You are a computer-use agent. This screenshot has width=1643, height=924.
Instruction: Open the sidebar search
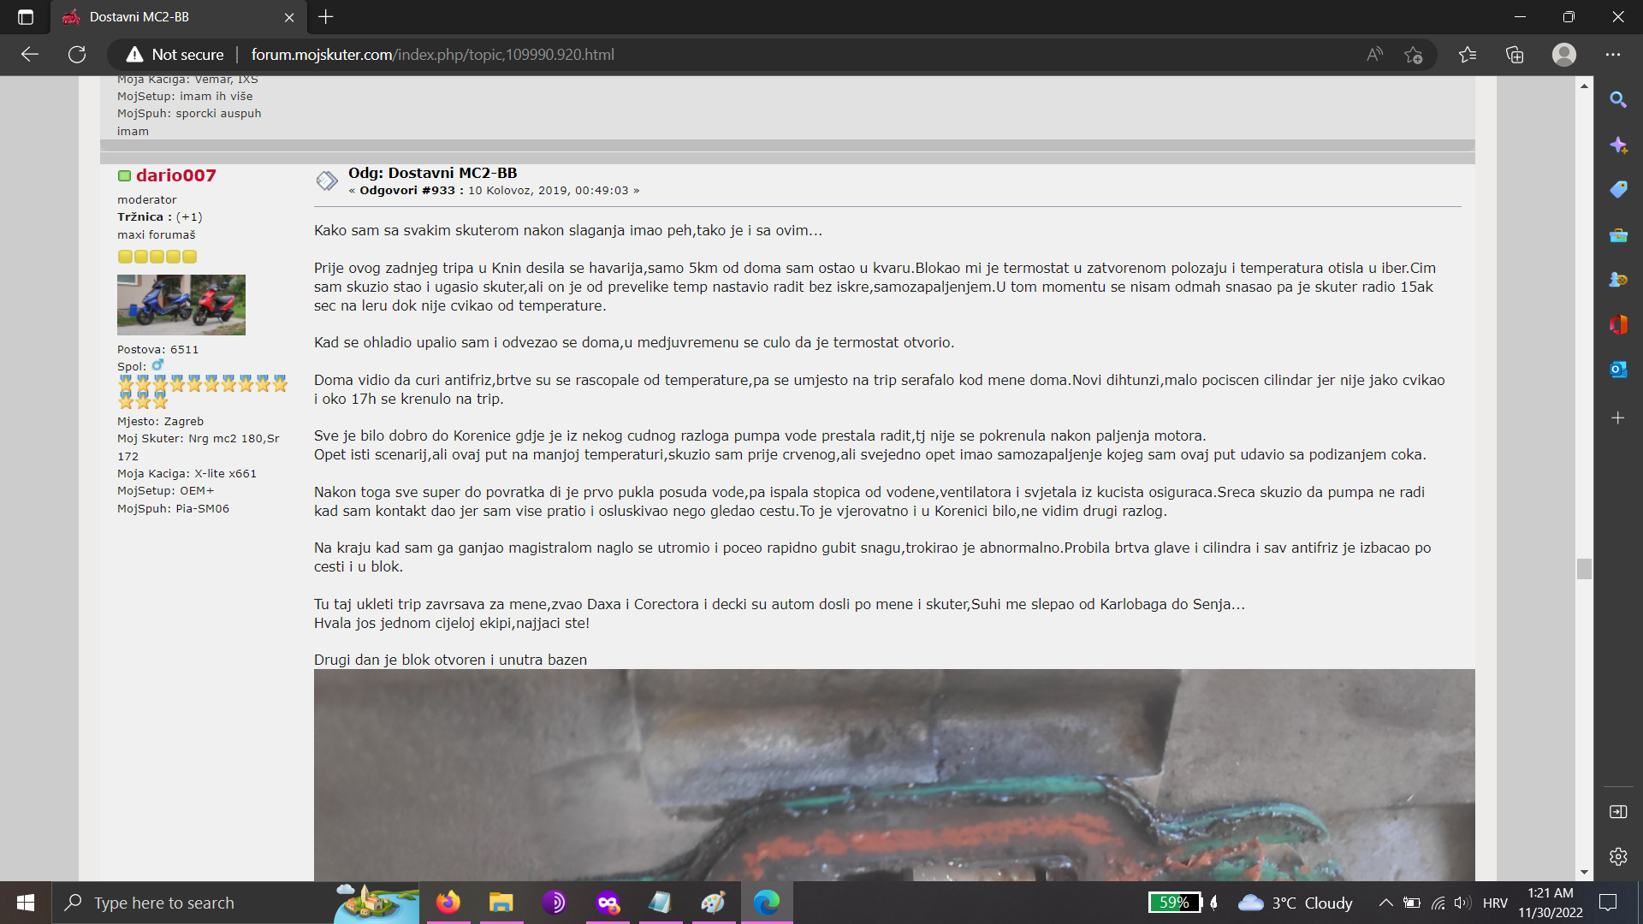(x=1618, y=100)
